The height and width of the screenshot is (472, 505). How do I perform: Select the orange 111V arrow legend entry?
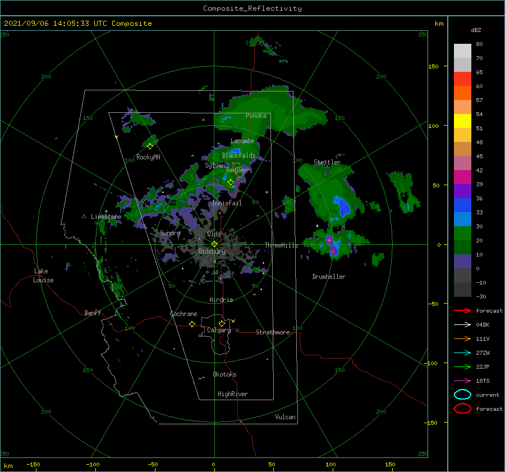(462, 338)
